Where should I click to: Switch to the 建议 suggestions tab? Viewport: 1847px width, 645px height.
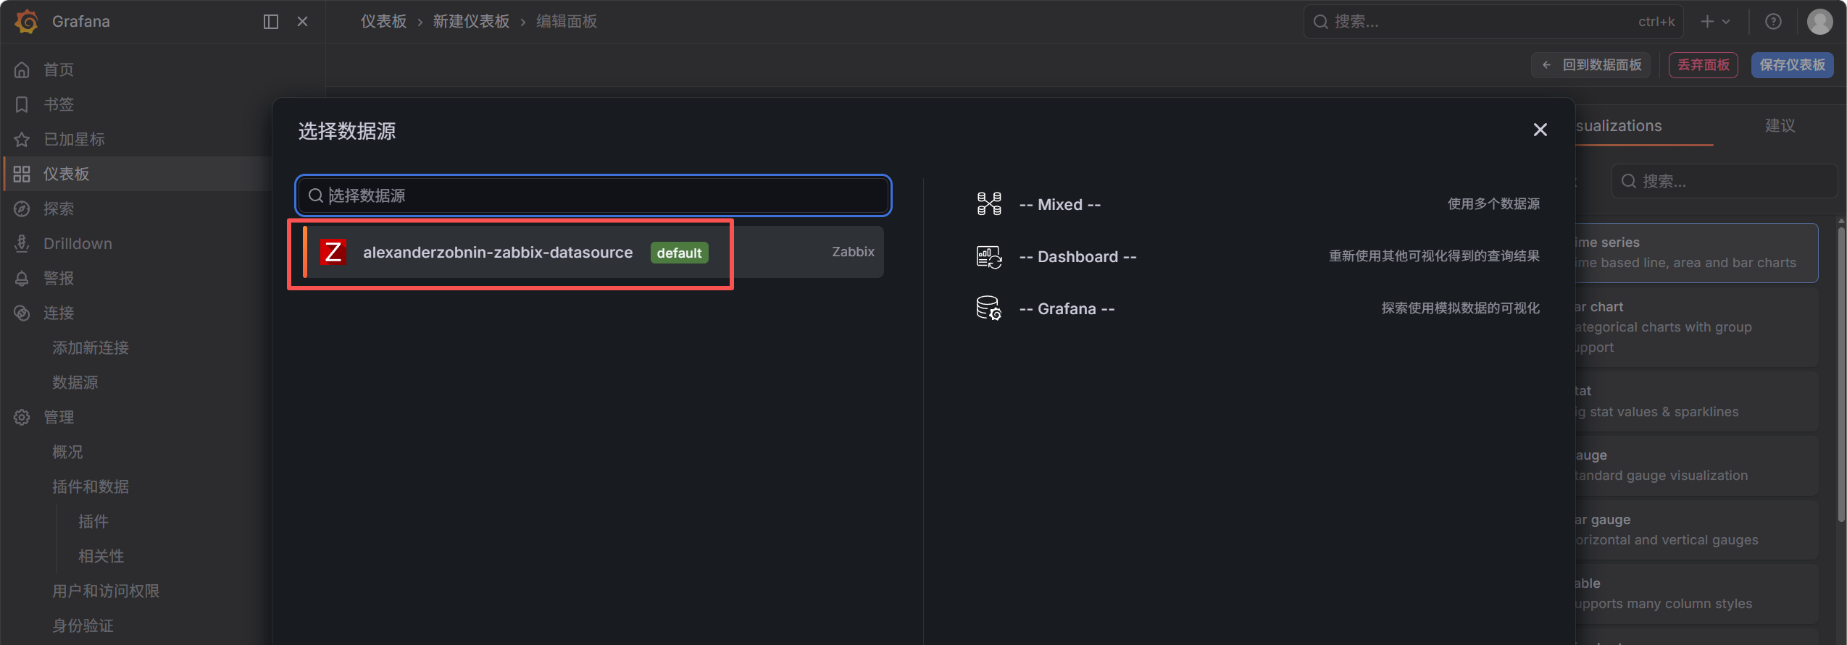click(x=1780, y=126)
